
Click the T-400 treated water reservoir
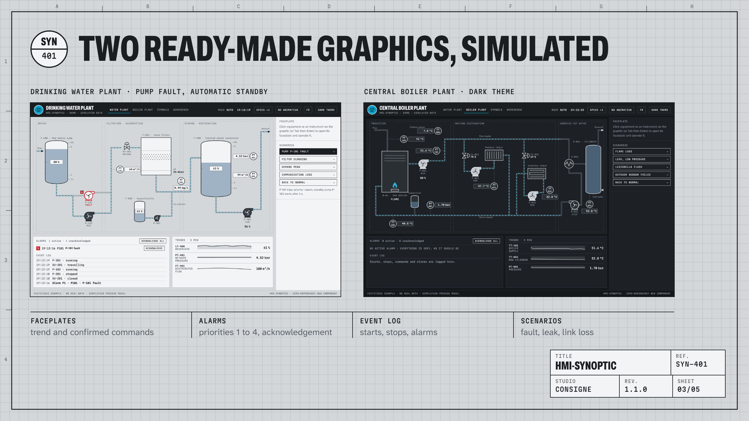pyautogui.click(x=216, y=169)
